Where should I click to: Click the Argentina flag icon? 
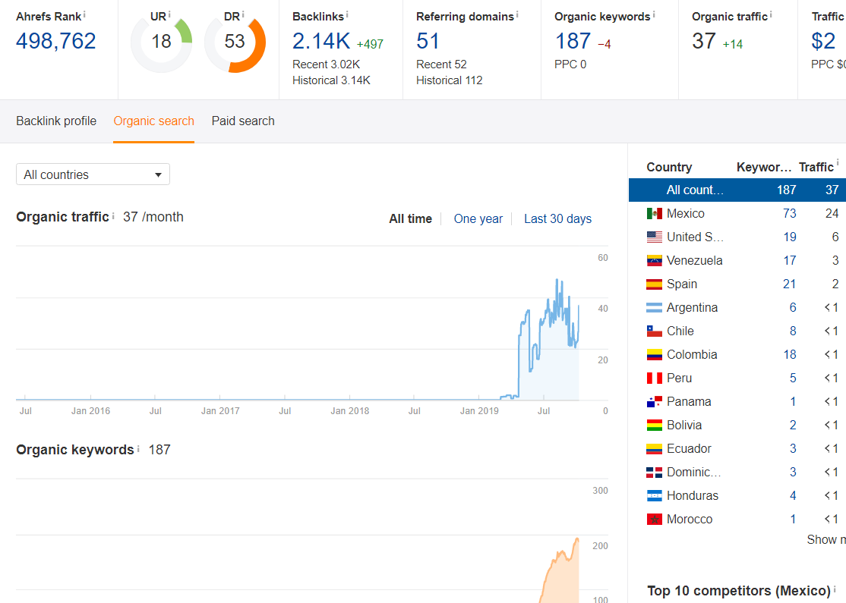pyautogui.click(x=654, y=308)
